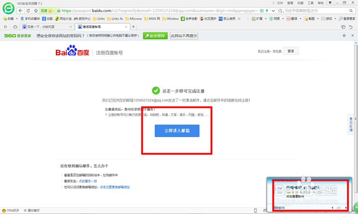Image resolution: width=358 pixels, height=214 pixels.
Task: Open the 帮助 menu
Action: click(320, 3)
